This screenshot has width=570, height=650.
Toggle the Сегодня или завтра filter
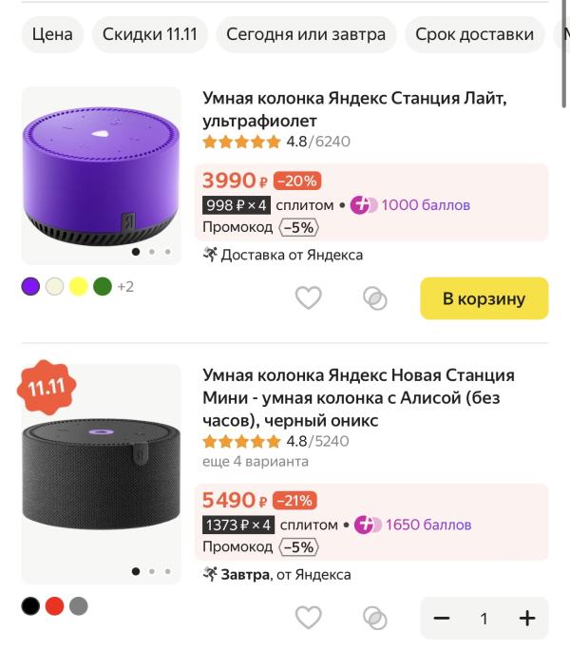306,34
